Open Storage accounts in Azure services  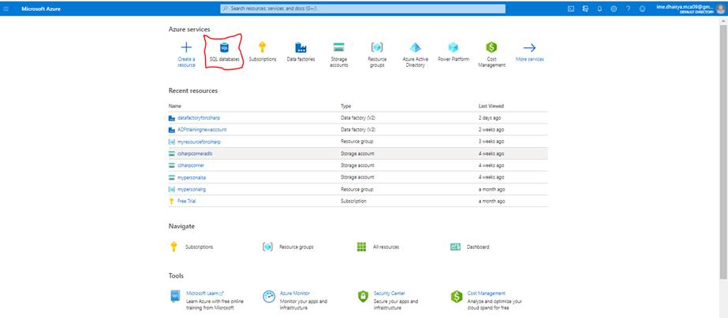[x=339, y=54]
